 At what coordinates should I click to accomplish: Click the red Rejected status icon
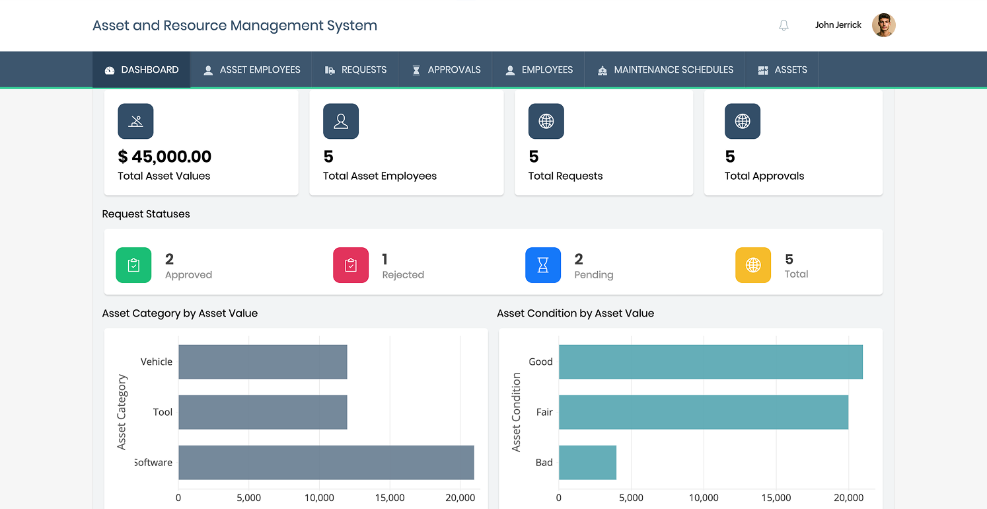[x=351, y=264]
